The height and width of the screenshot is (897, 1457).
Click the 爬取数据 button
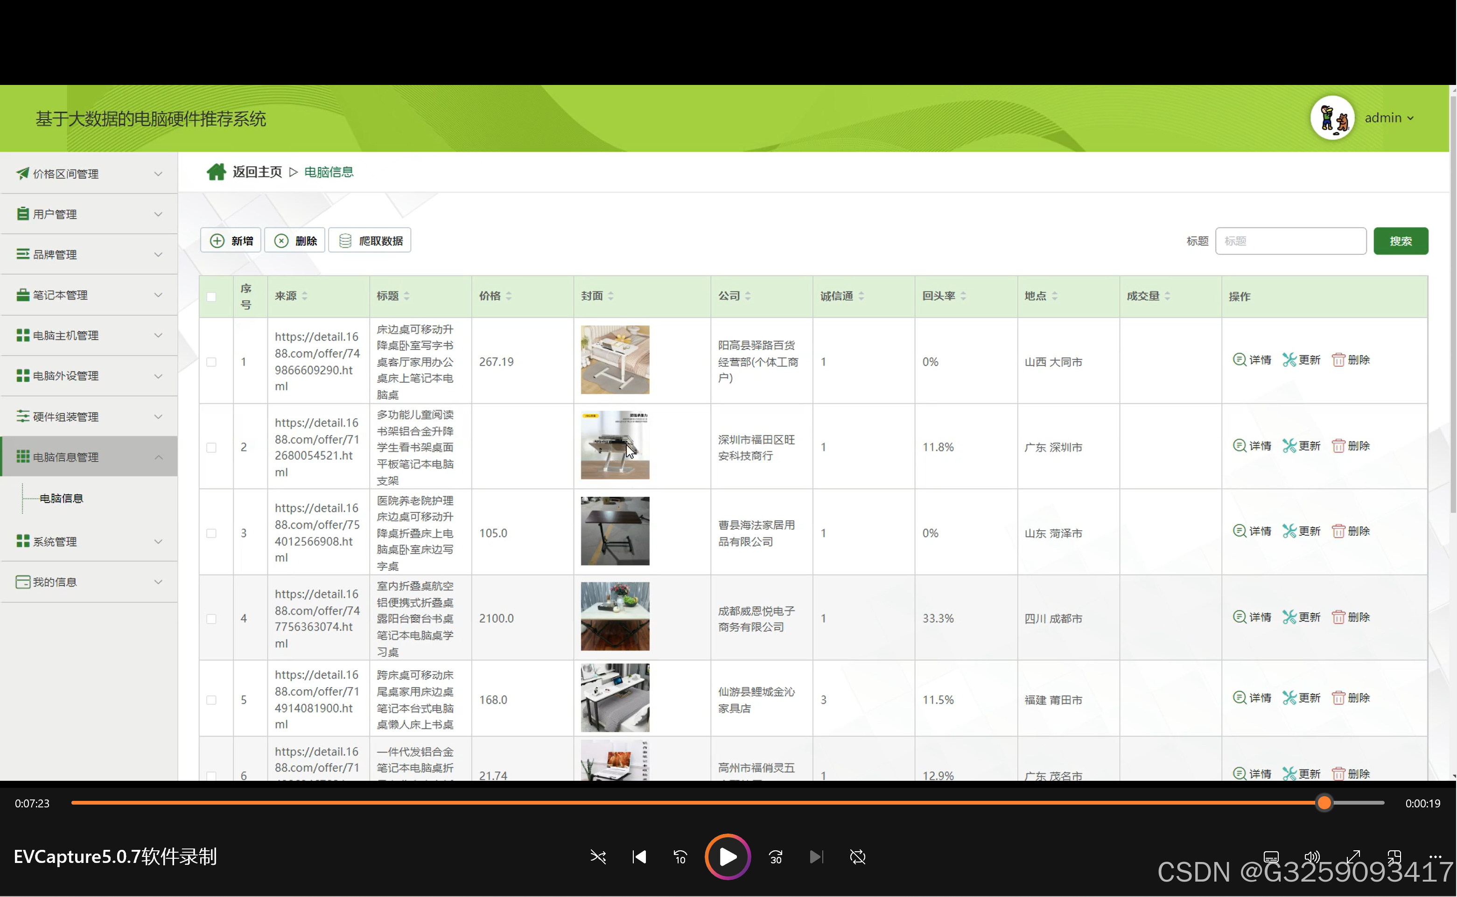point(370,240)
